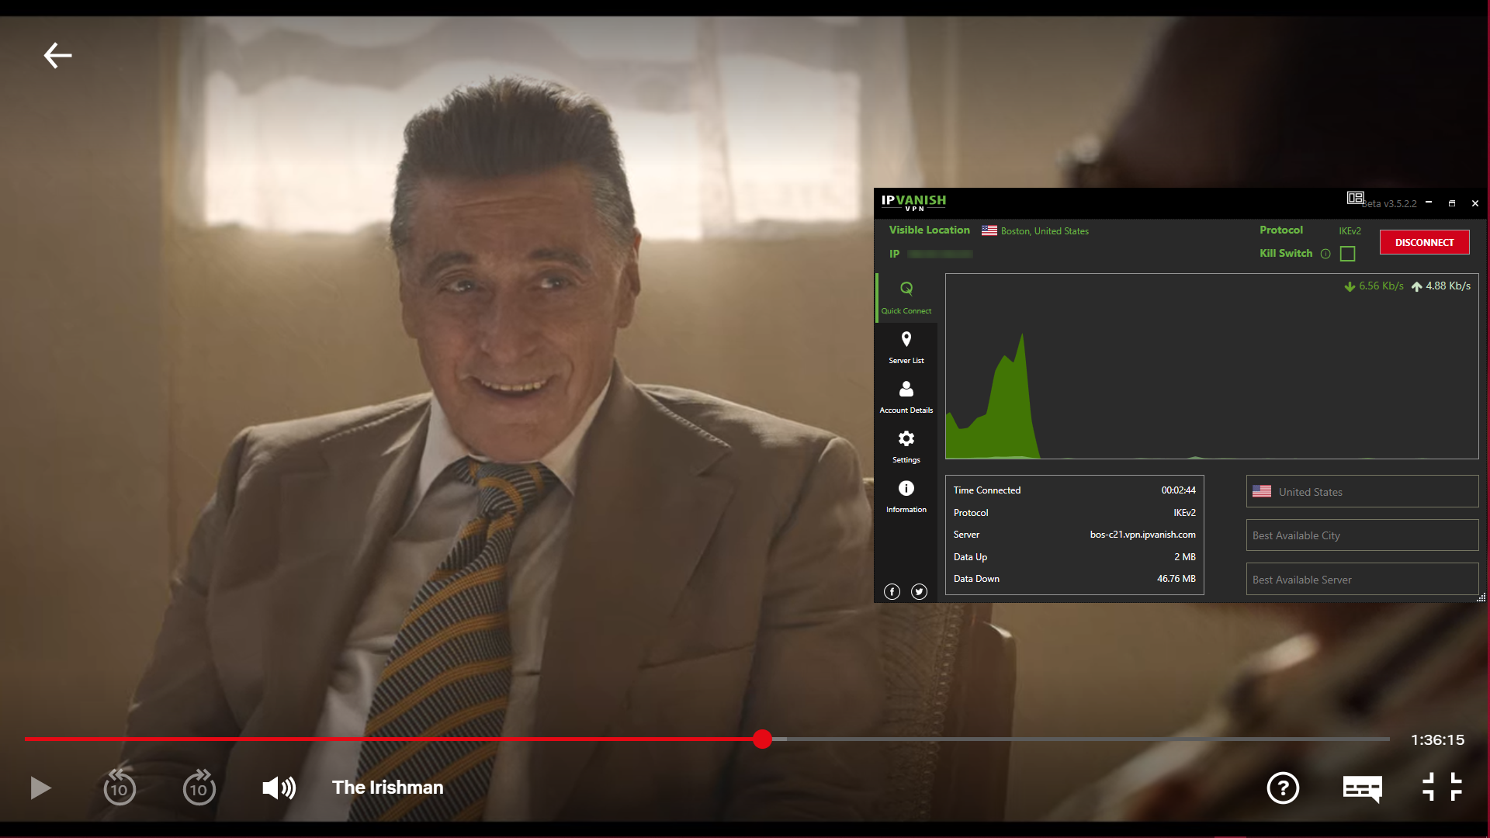Click Boston, United States location text
Image resolution: width=1490 pixels, height=838 pixels.
[1045, 231]
